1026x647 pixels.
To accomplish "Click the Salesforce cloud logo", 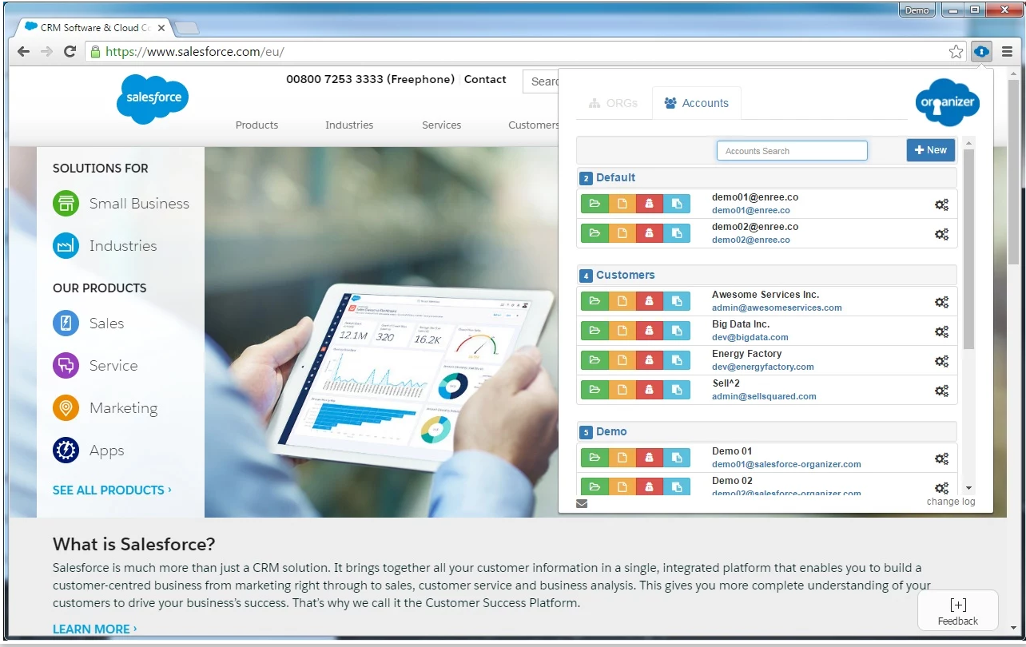I will pos(153,99).
